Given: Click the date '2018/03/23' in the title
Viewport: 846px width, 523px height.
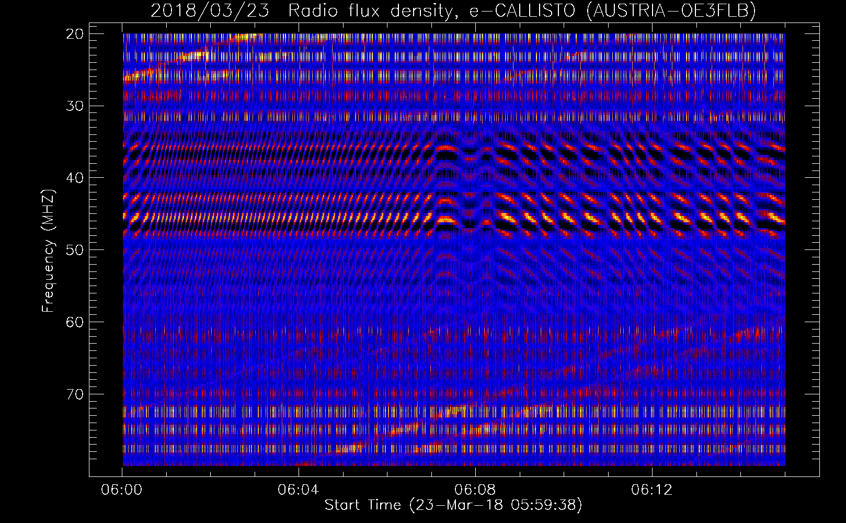Looking at the screenshot, I should pyautogui.click(x=210, y=10).
